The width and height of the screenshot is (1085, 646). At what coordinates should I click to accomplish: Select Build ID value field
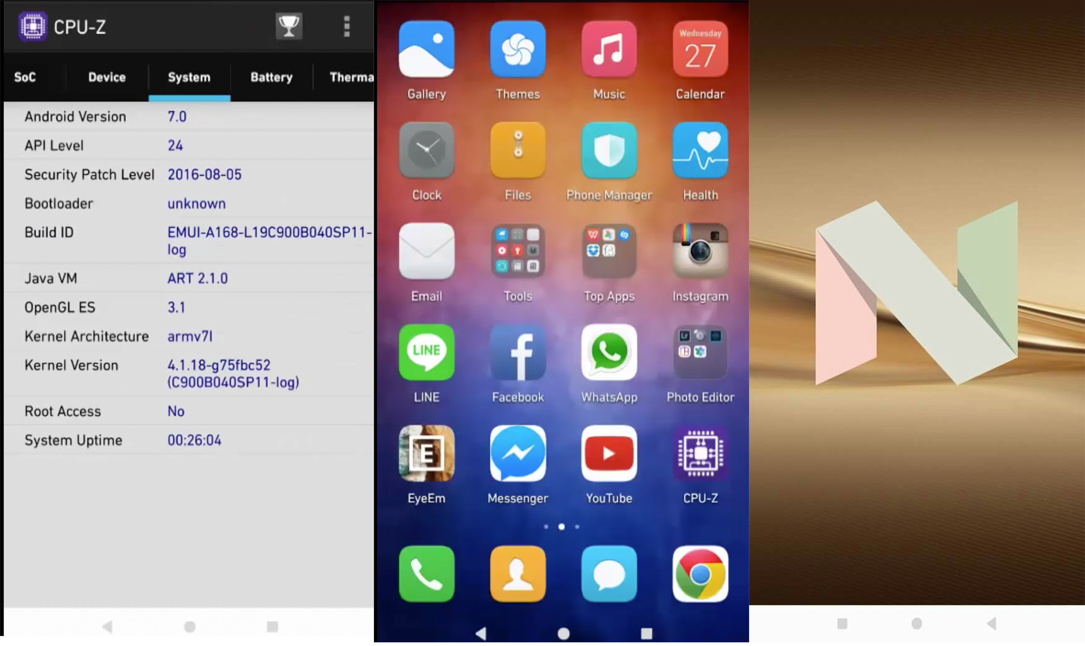[267, 240]
